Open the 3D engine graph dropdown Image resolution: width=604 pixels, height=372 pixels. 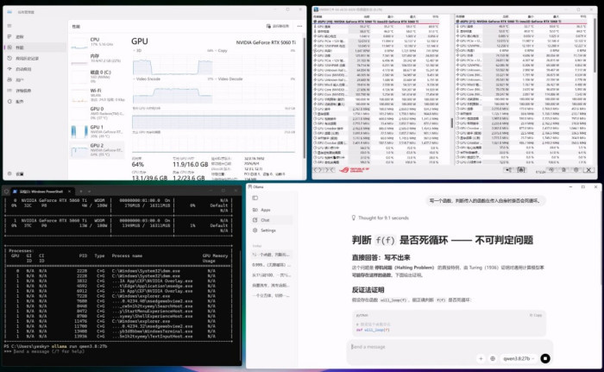click(x=137, y=51)
